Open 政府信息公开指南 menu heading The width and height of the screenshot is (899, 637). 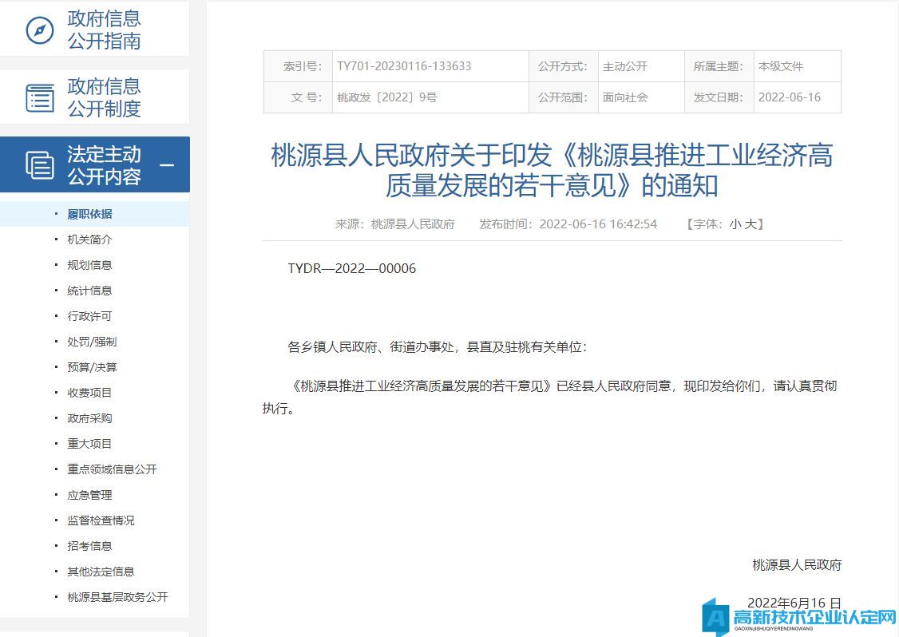pyautogui.click(x=104, y=30)
